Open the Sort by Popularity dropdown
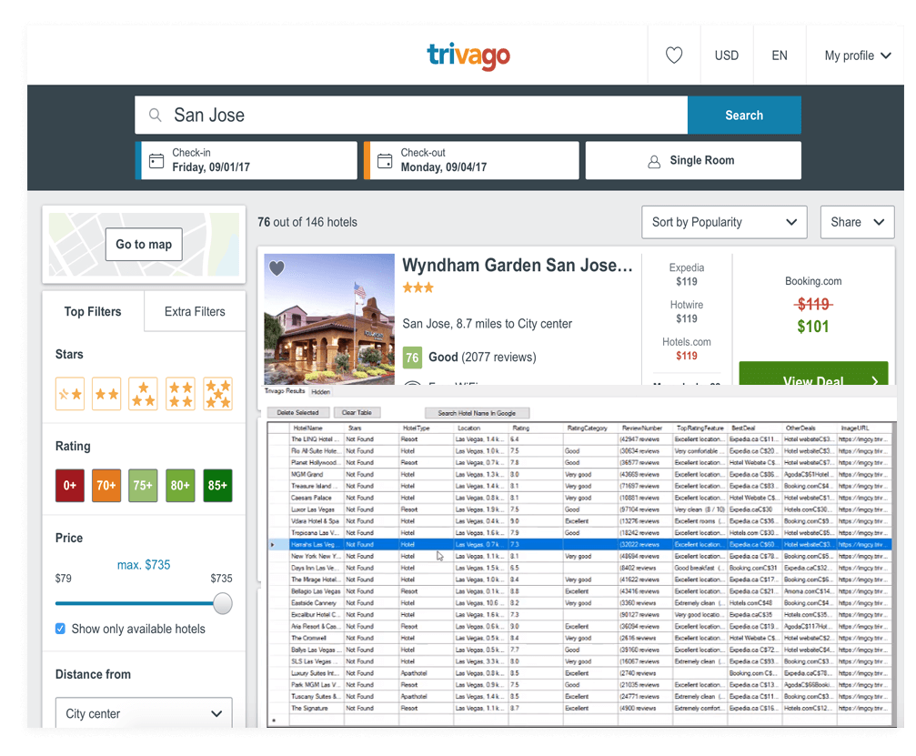916x756 pixels. pyautogui.click(x=724, y=222)
